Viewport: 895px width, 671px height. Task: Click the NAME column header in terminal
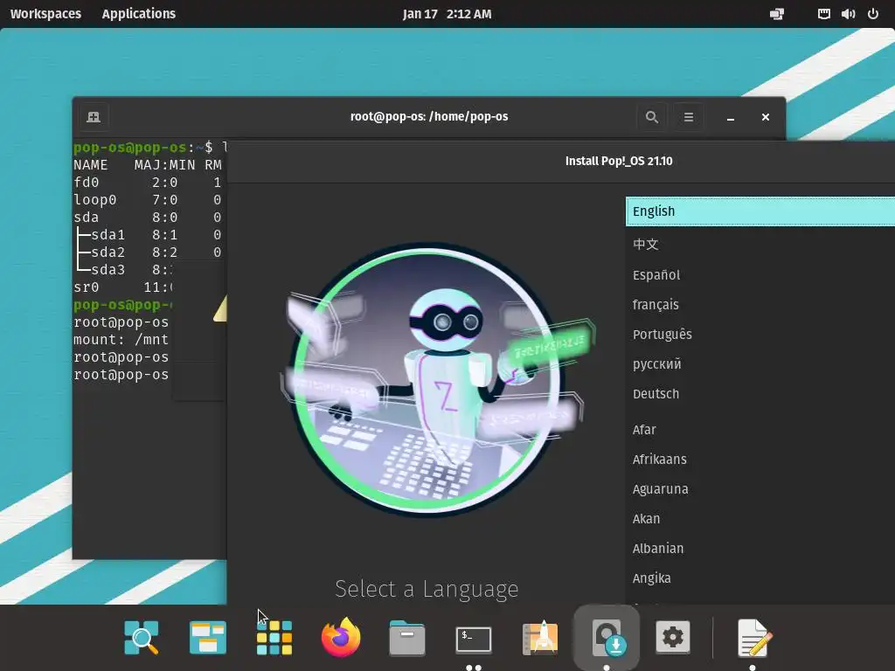point(90,165)
